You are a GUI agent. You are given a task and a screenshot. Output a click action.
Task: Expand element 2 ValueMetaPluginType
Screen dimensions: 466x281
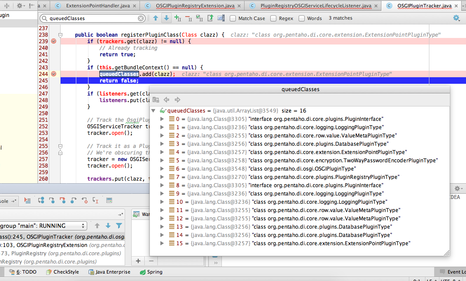162,136
